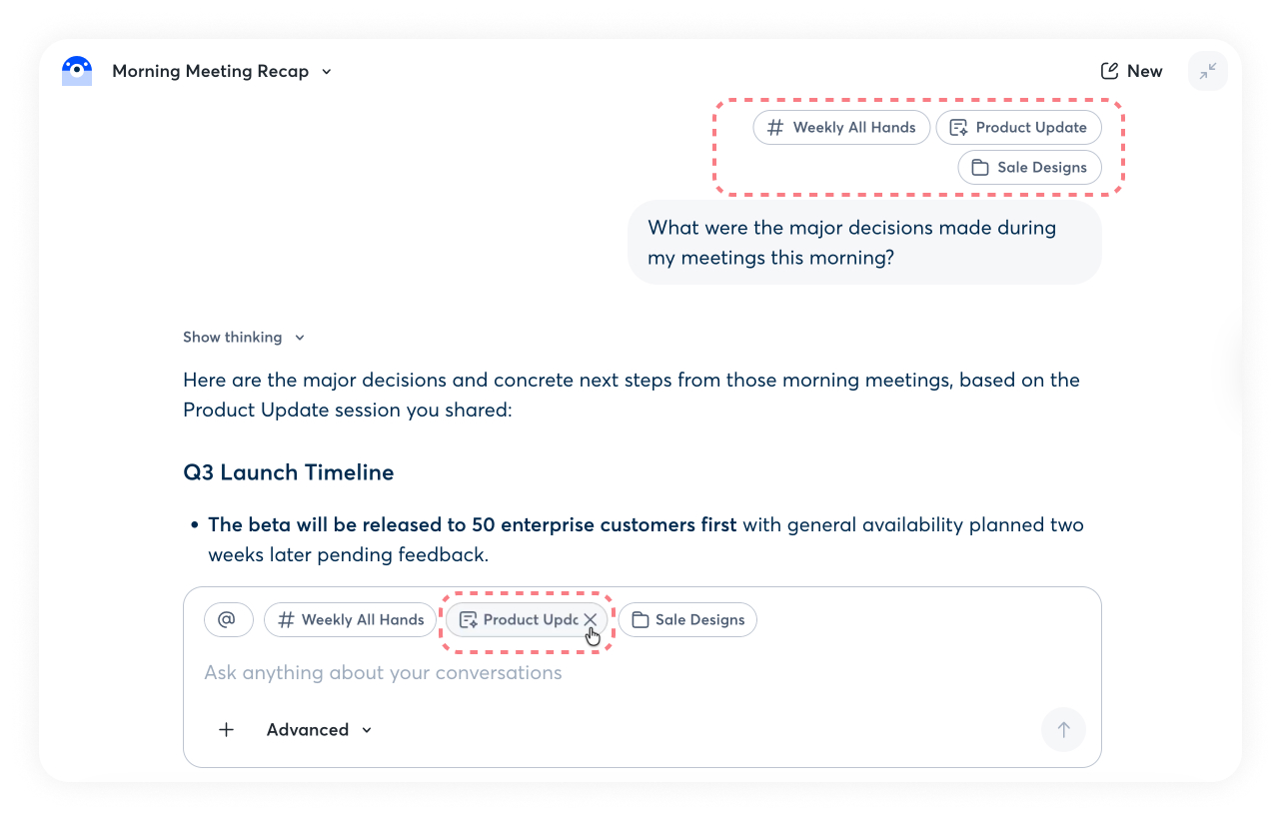Viewport: 1281px width, 821px height.
Task: Expand the Show thinking section
Action: click(243, 338)
